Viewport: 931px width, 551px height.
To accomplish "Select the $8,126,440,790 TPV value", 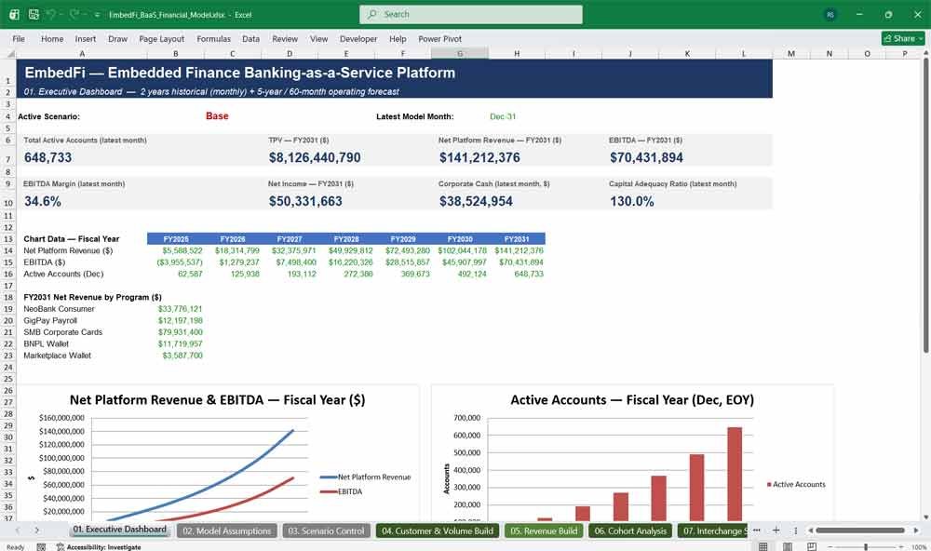I will (x=315, y=157).
